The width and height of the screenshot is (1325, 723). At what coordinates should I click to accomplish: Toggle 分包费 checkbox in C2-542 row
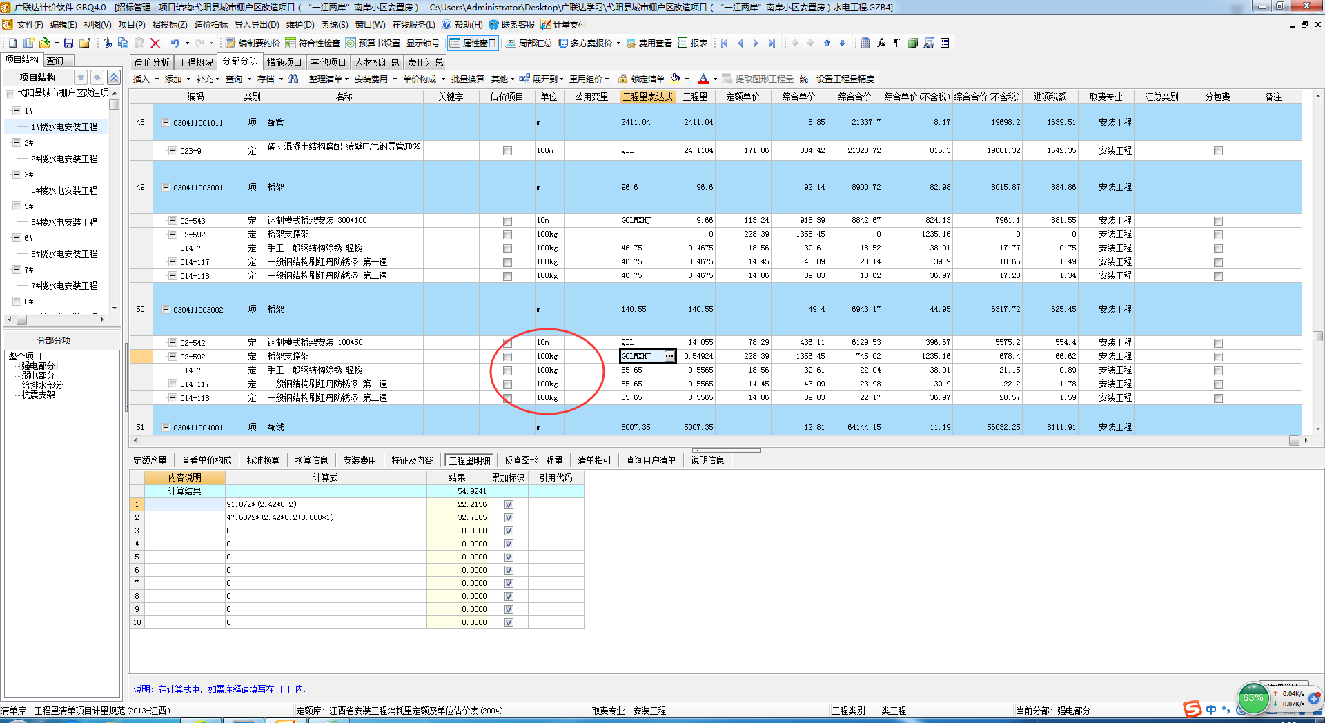point(1218,343)
